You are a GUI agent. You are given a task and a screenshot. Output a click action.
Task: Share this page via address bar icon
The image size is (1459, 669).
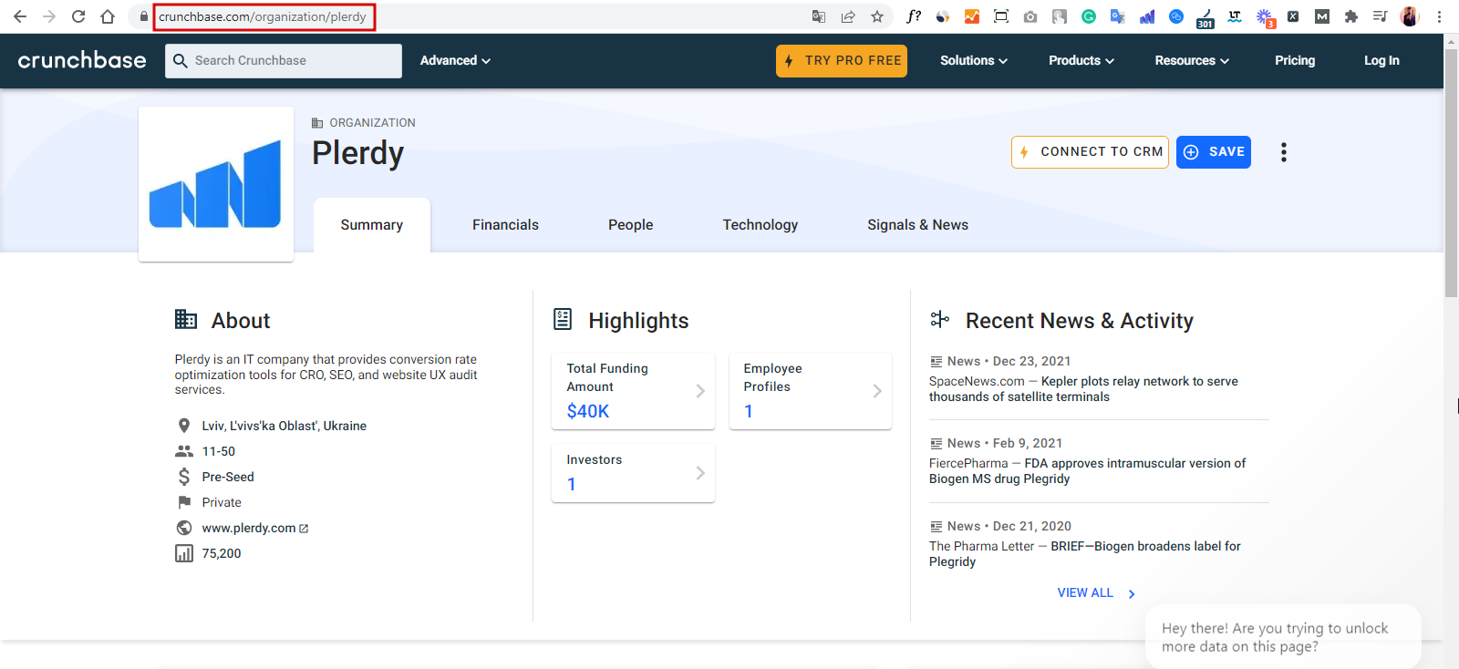tap(848, 16)
